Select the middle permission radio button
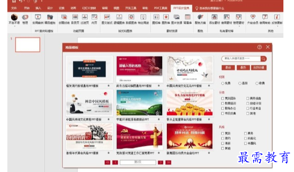The width and height of the screenshot is (294, 172). pos(240,83)
